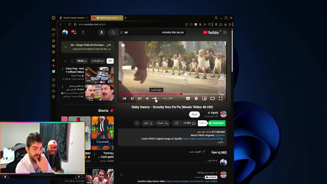
Task: Switch to the Online Casino Games tab
Action: click(74, 18)
